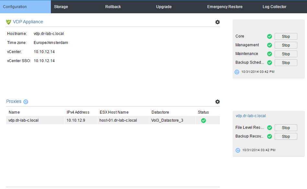Click the Maintenance service status icon
307x189 pixels.
[269, 54]
